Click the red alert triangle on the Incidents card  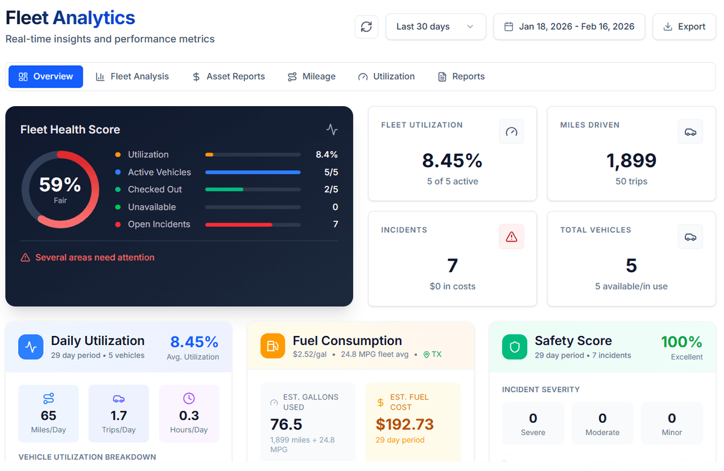pos(511,236)
